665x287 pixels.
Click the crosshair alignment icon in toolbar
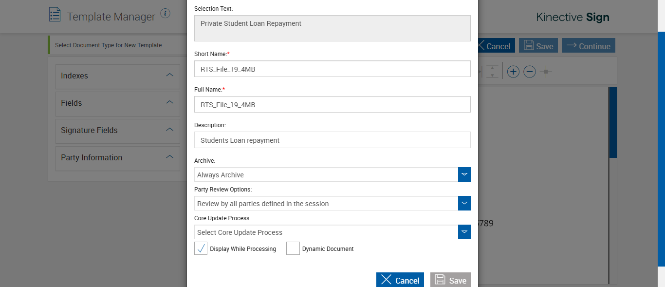click(x=546, y=72)
